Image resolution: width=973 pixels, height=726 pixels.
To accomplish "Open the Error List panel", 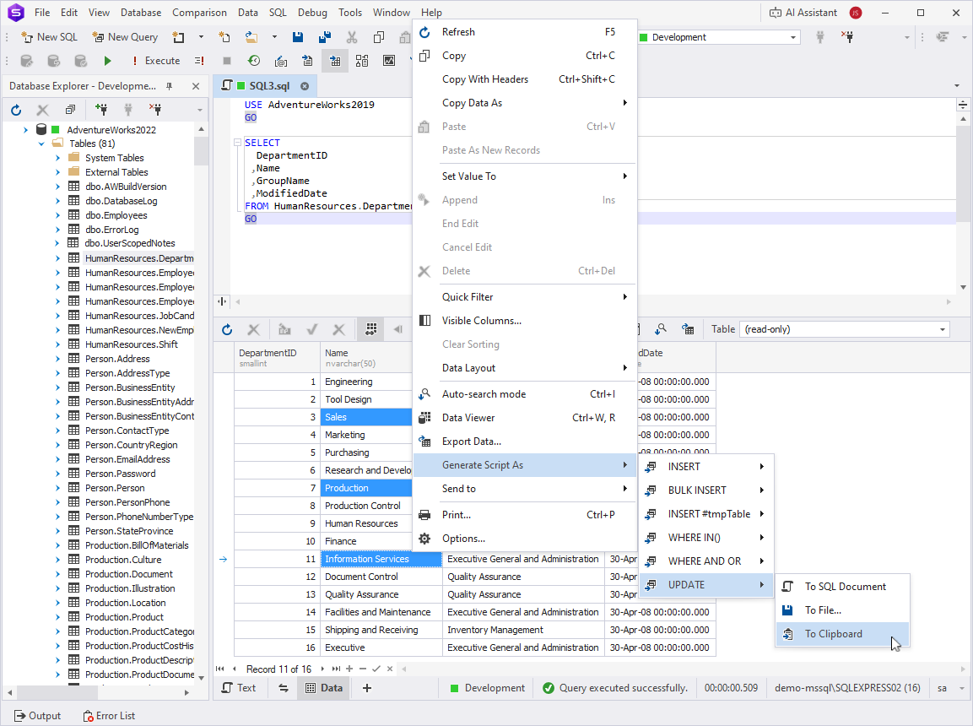I will (x=109, y=716).
